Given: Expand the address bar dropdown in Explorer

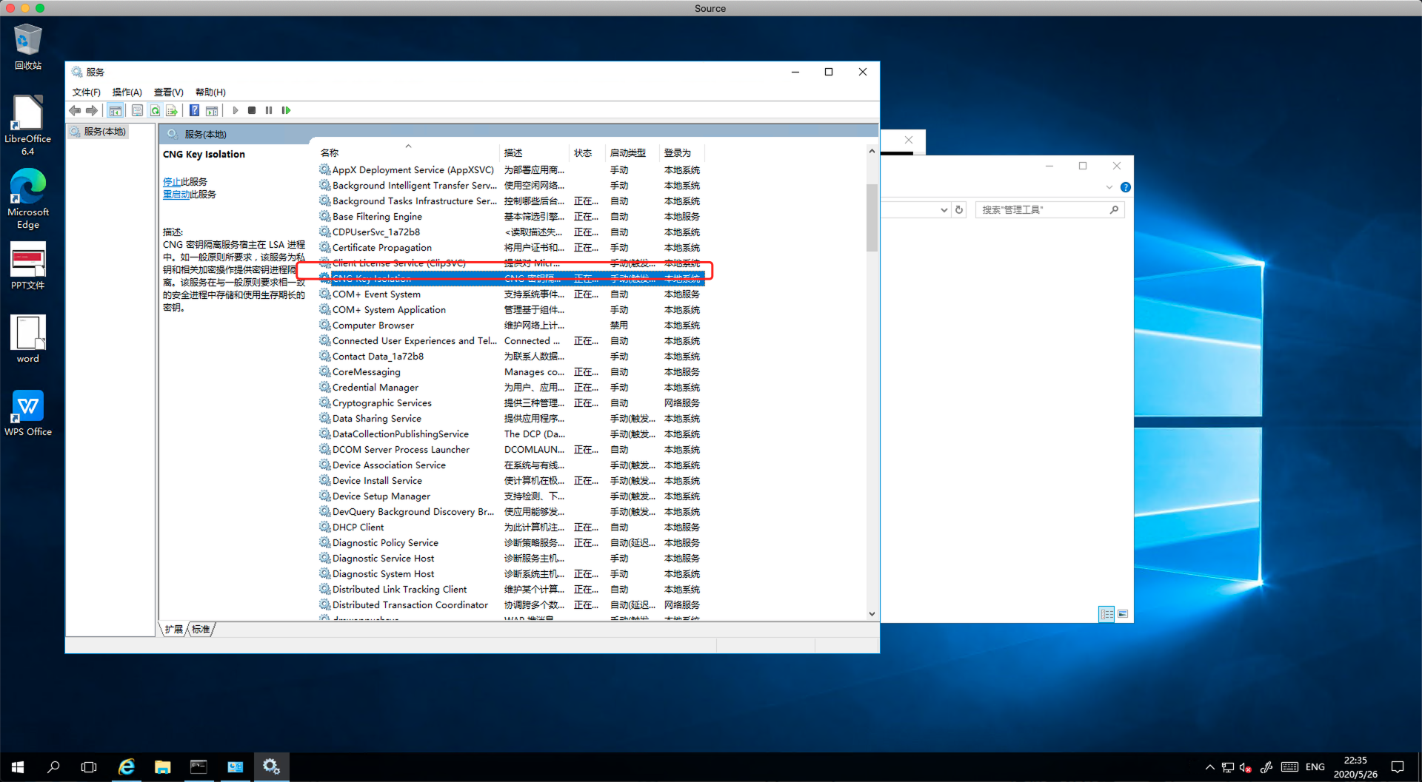Looking at the screenshot, I should 944,210.
